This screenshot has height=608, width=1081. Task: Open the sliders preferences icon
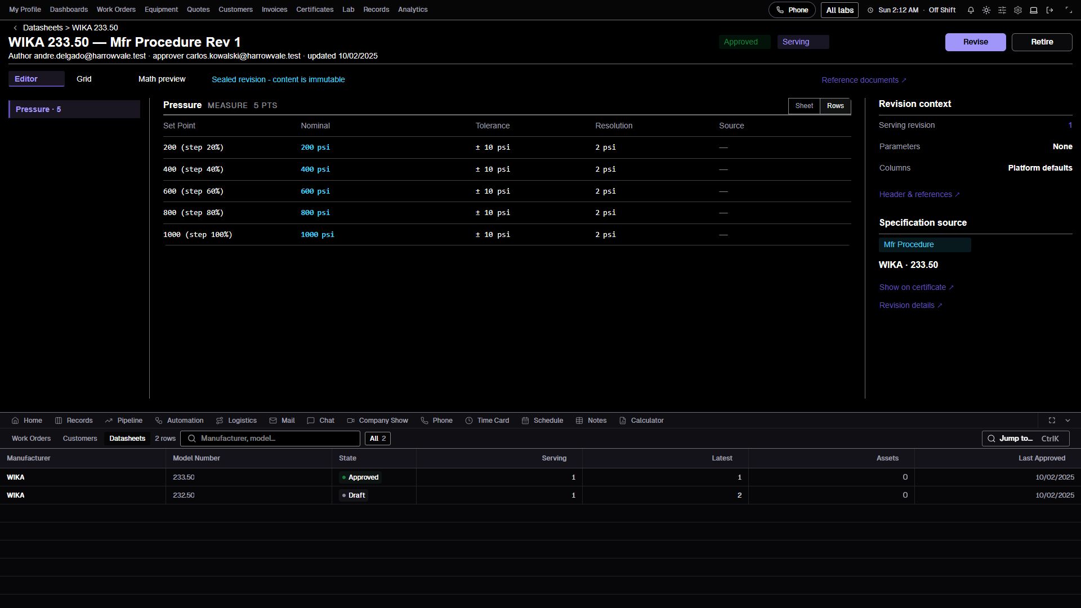(x=1002, y=10)
